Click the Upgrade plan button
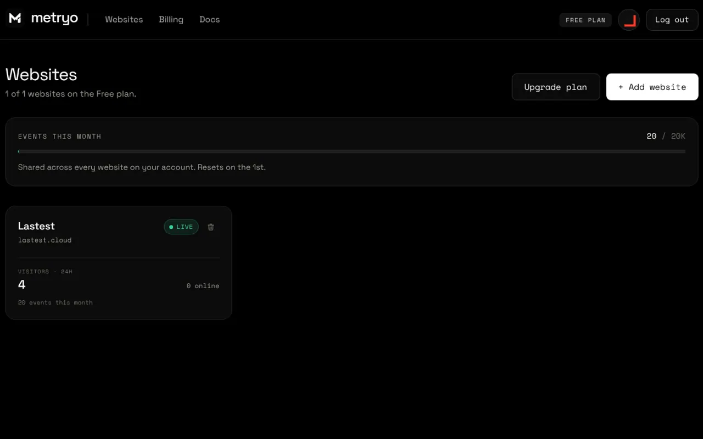 click(556, 87)
